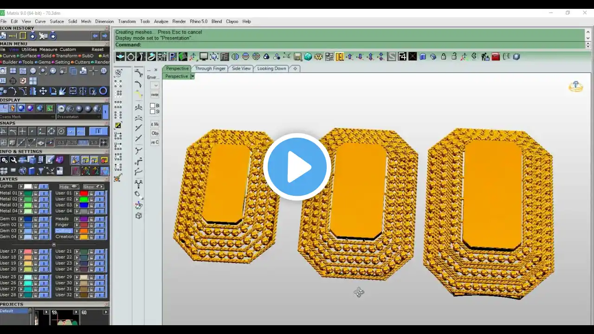
Task: Click Reset in the Main Menu
Action: coord(97,50)
